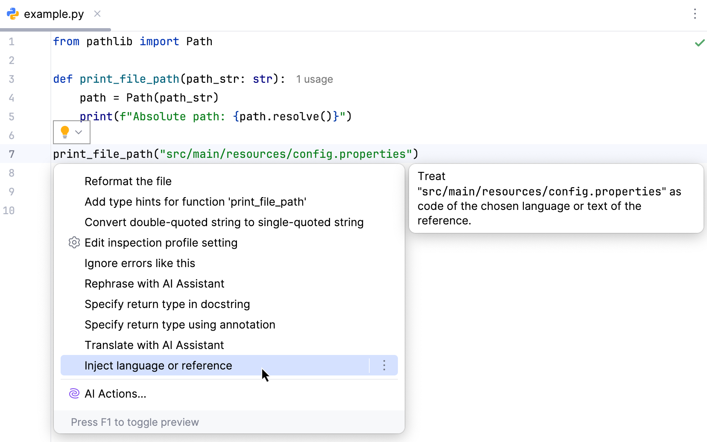
Task: Select 'Inject language or reference'
Action: pyautogui.click(x=158, y=365)
